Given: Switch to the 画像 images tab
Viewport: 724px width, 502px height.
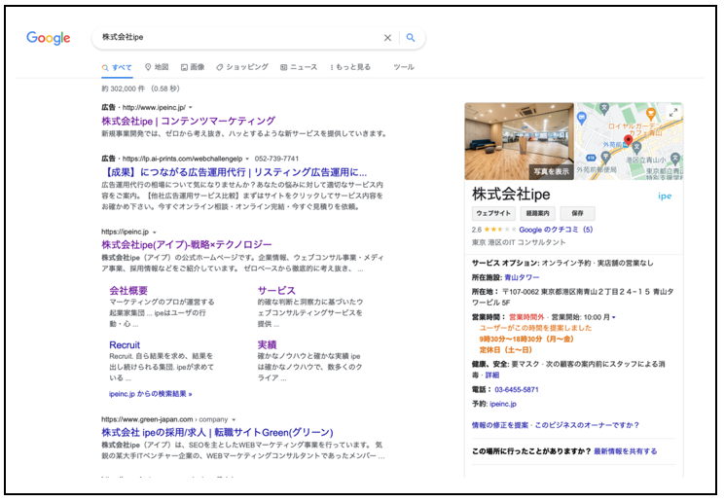Looking at the screenshot, I should (x=192, y=67).
